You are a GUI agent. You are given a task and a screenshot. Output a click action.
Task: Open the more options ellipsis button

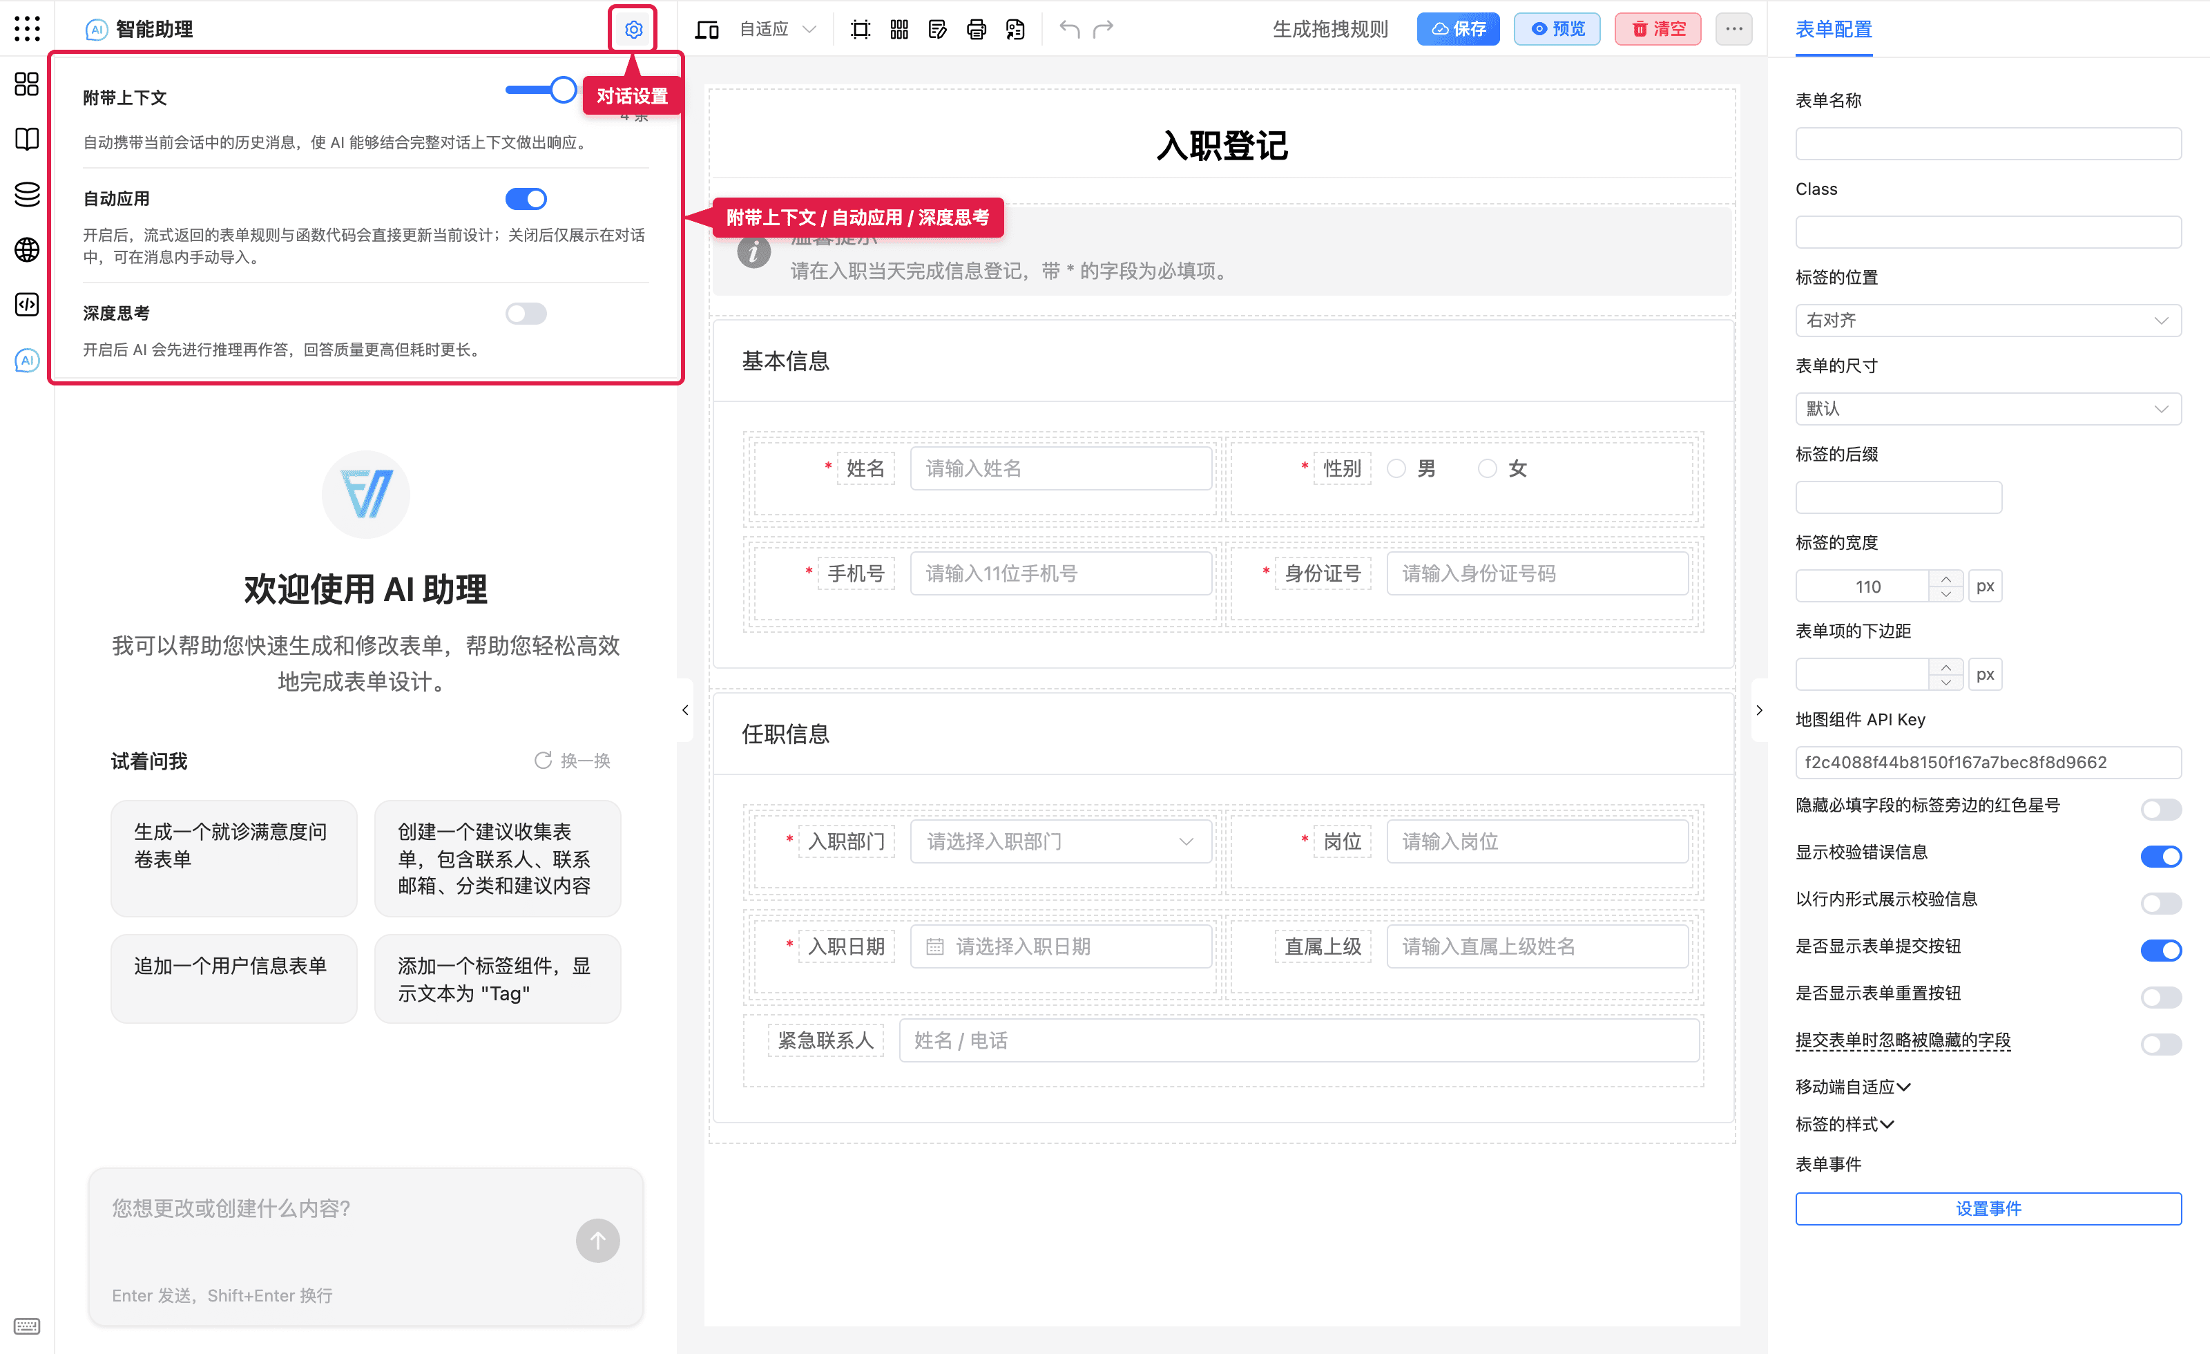click(x=1733, y=30)
